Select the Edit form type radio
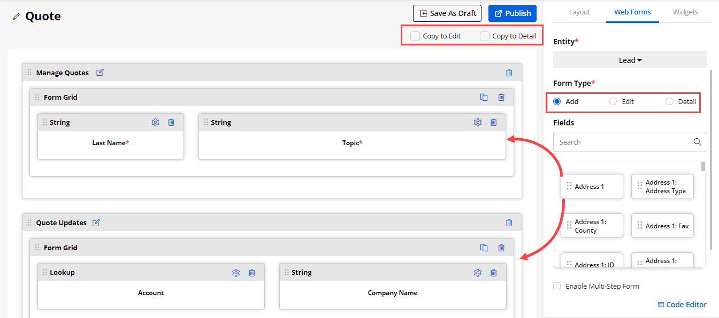This screenshot has height=318, width=719. click(613, 101)
